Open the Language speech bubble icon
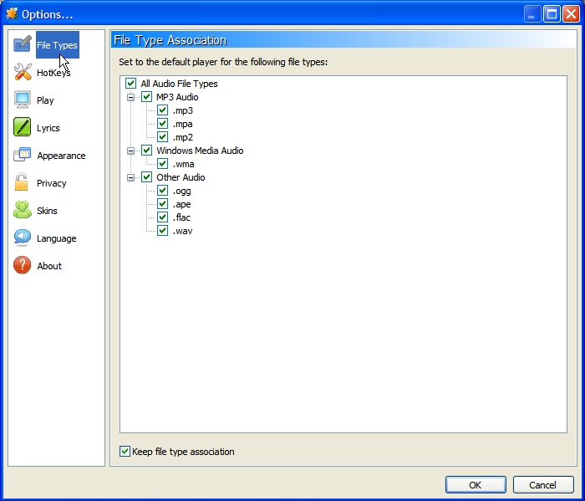Viewport: 585px width, 501px height. pos(23,238)
